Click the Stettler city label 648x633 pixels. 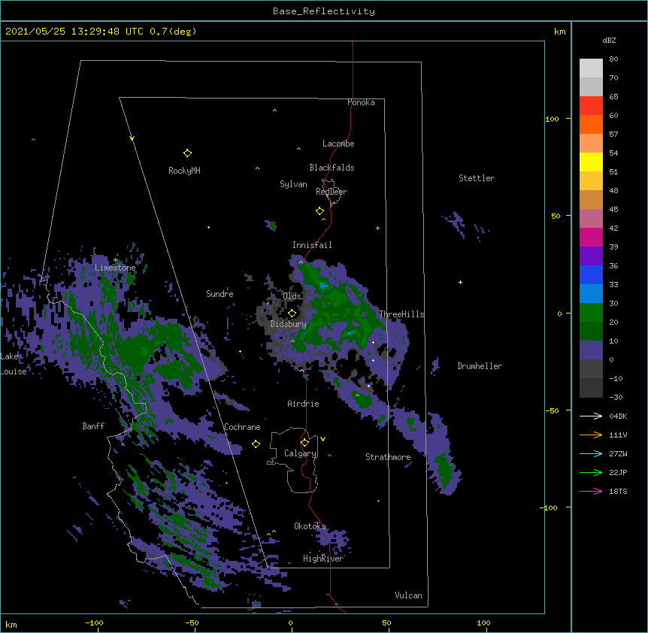pyautogui.click(x=477, y=178)
